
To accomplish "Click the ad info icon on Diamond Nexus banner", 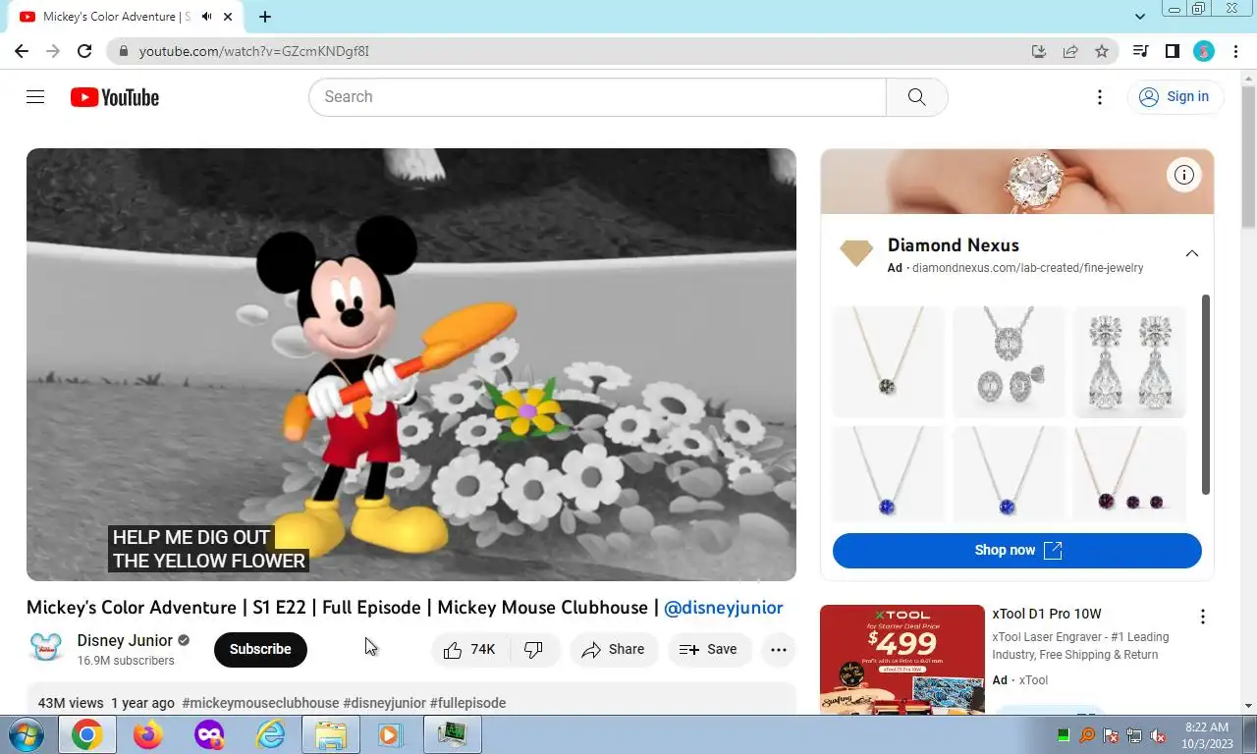I will 1184,176.
